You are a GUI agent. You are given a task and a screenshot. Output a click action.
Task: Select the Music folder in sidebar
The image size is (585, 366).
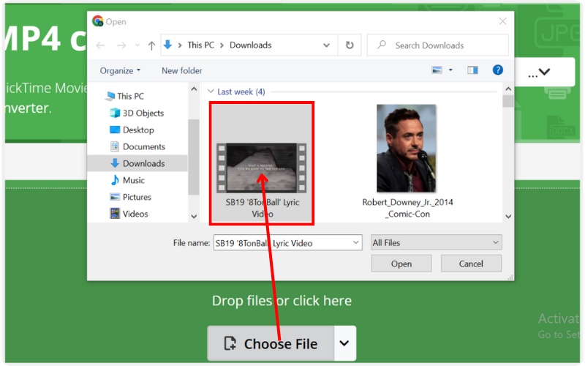point(133,180)
